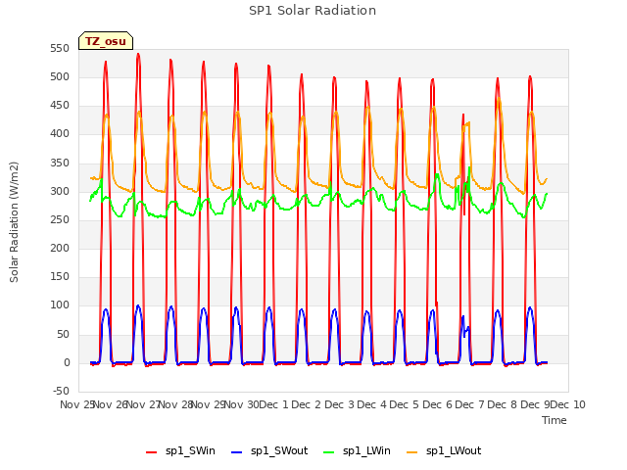Click the Dec 3 x-axis tick label
Image resolution: width=627 pixels, height=470 pixels.
pyautogui.click(x=339, y=404)
